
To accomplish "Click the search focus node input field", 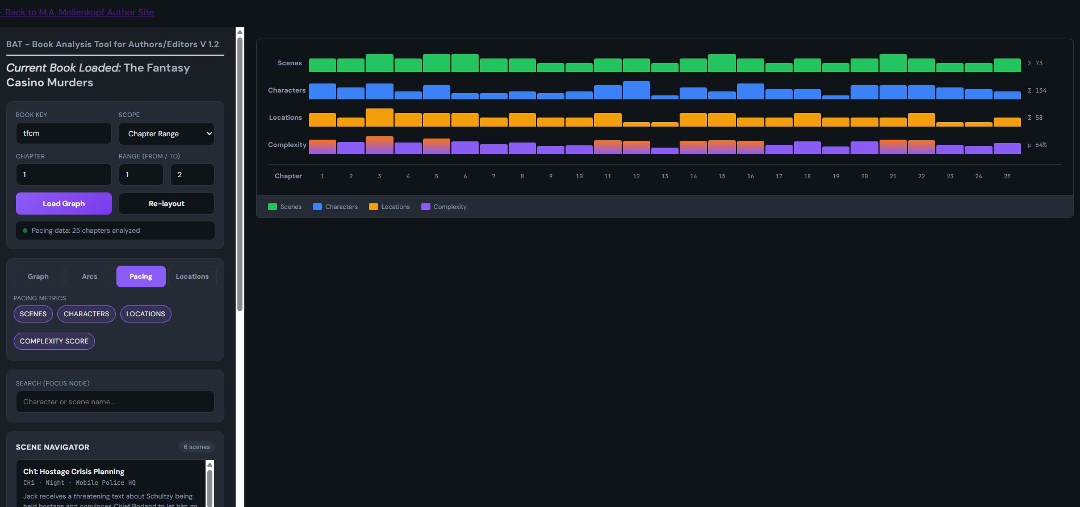I will [115, 402].
